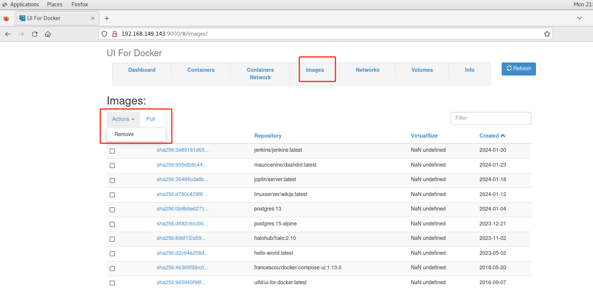Reload the page with browser refresh icon

[35, 34]
